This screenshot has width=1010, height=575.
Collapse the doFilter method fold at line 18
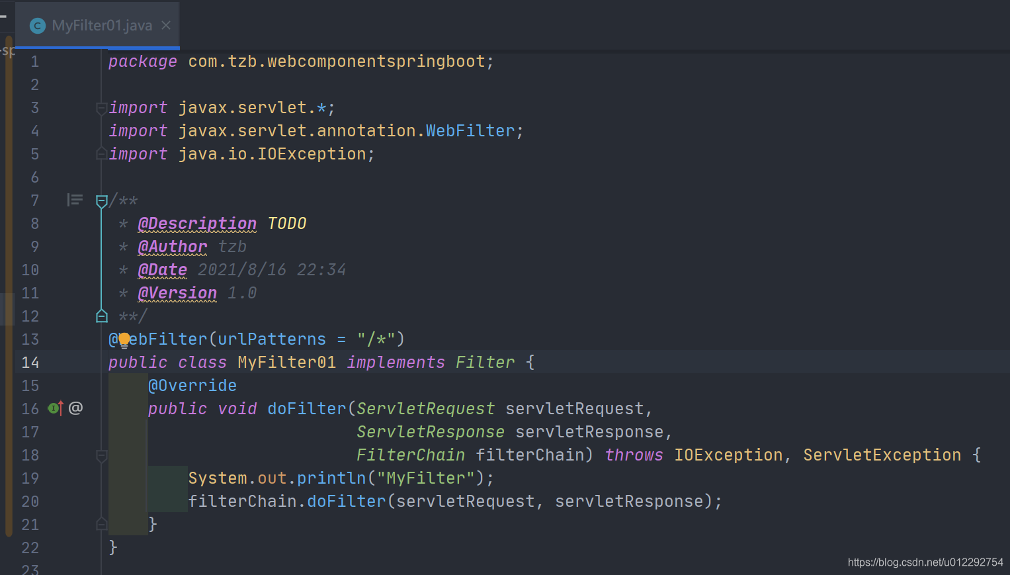pos(101,455)
